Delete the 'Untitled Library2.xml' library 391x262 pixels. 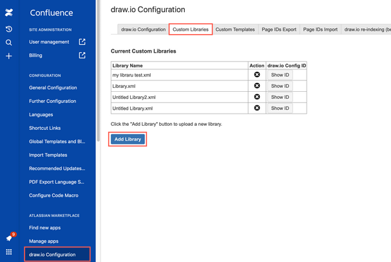(257, 97)
